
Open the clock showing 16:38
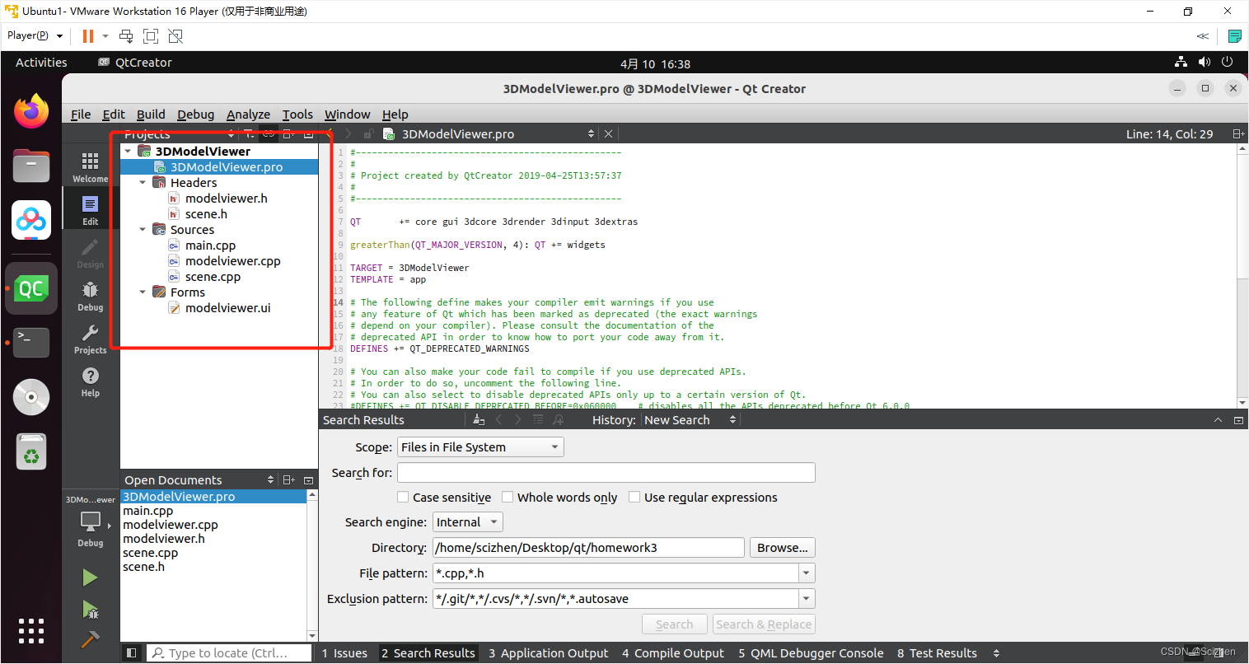tap(655, 63)
